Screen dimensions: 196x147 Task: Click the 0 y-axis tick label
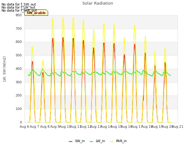[21, 122]
